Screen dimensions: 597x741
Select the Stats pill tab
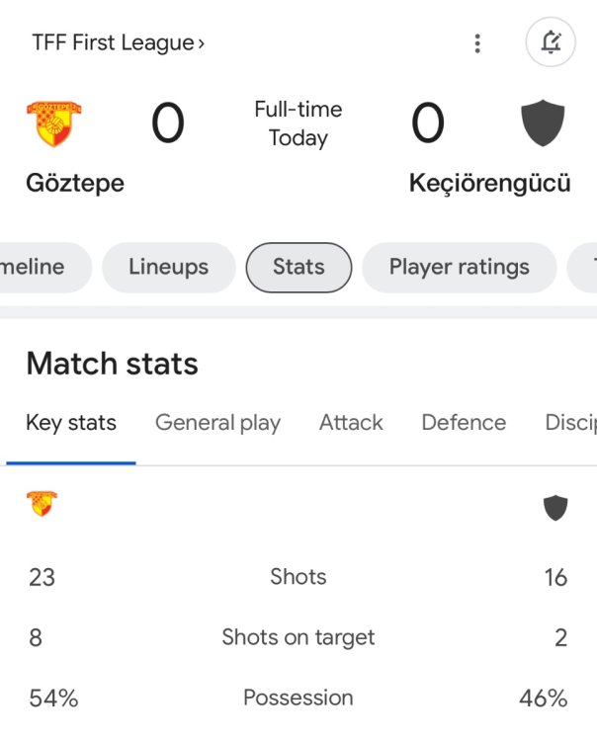coord(298,267)
